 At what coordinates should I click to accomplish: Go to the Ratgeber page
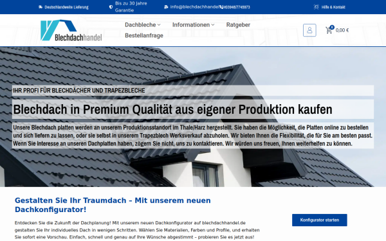[x=238, y=25]
